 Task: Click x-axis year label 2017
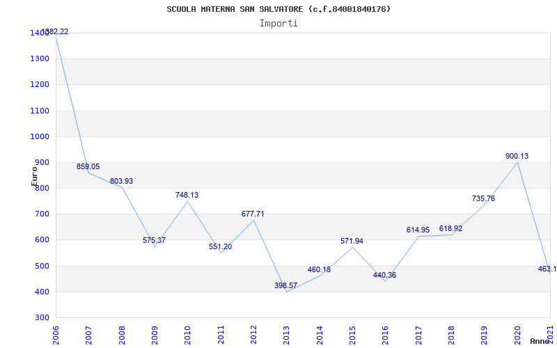(418, 334)
